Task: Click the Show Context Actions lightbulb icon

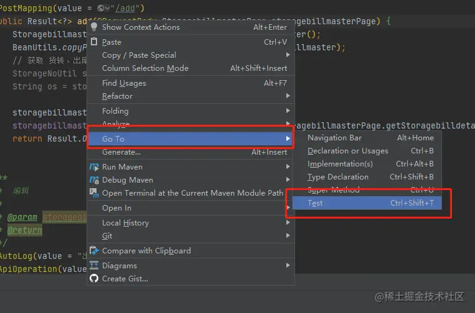Action: 95,27
